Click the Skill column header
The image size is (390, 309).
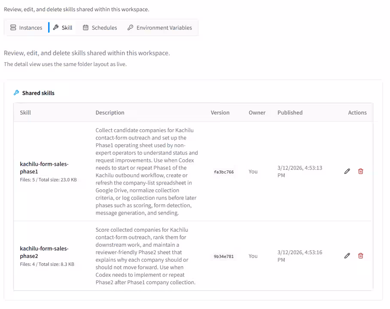25,112
